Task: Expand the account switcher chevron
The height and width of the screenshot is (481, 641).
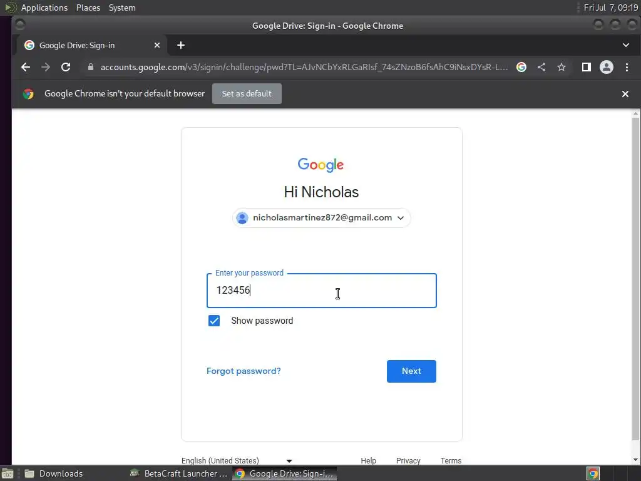Action: (x=401, y=218)
